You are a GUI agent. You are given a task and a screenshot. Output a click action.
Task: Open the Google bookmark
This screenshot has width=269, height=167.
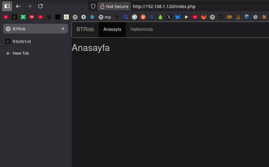(x=134, y=17)
